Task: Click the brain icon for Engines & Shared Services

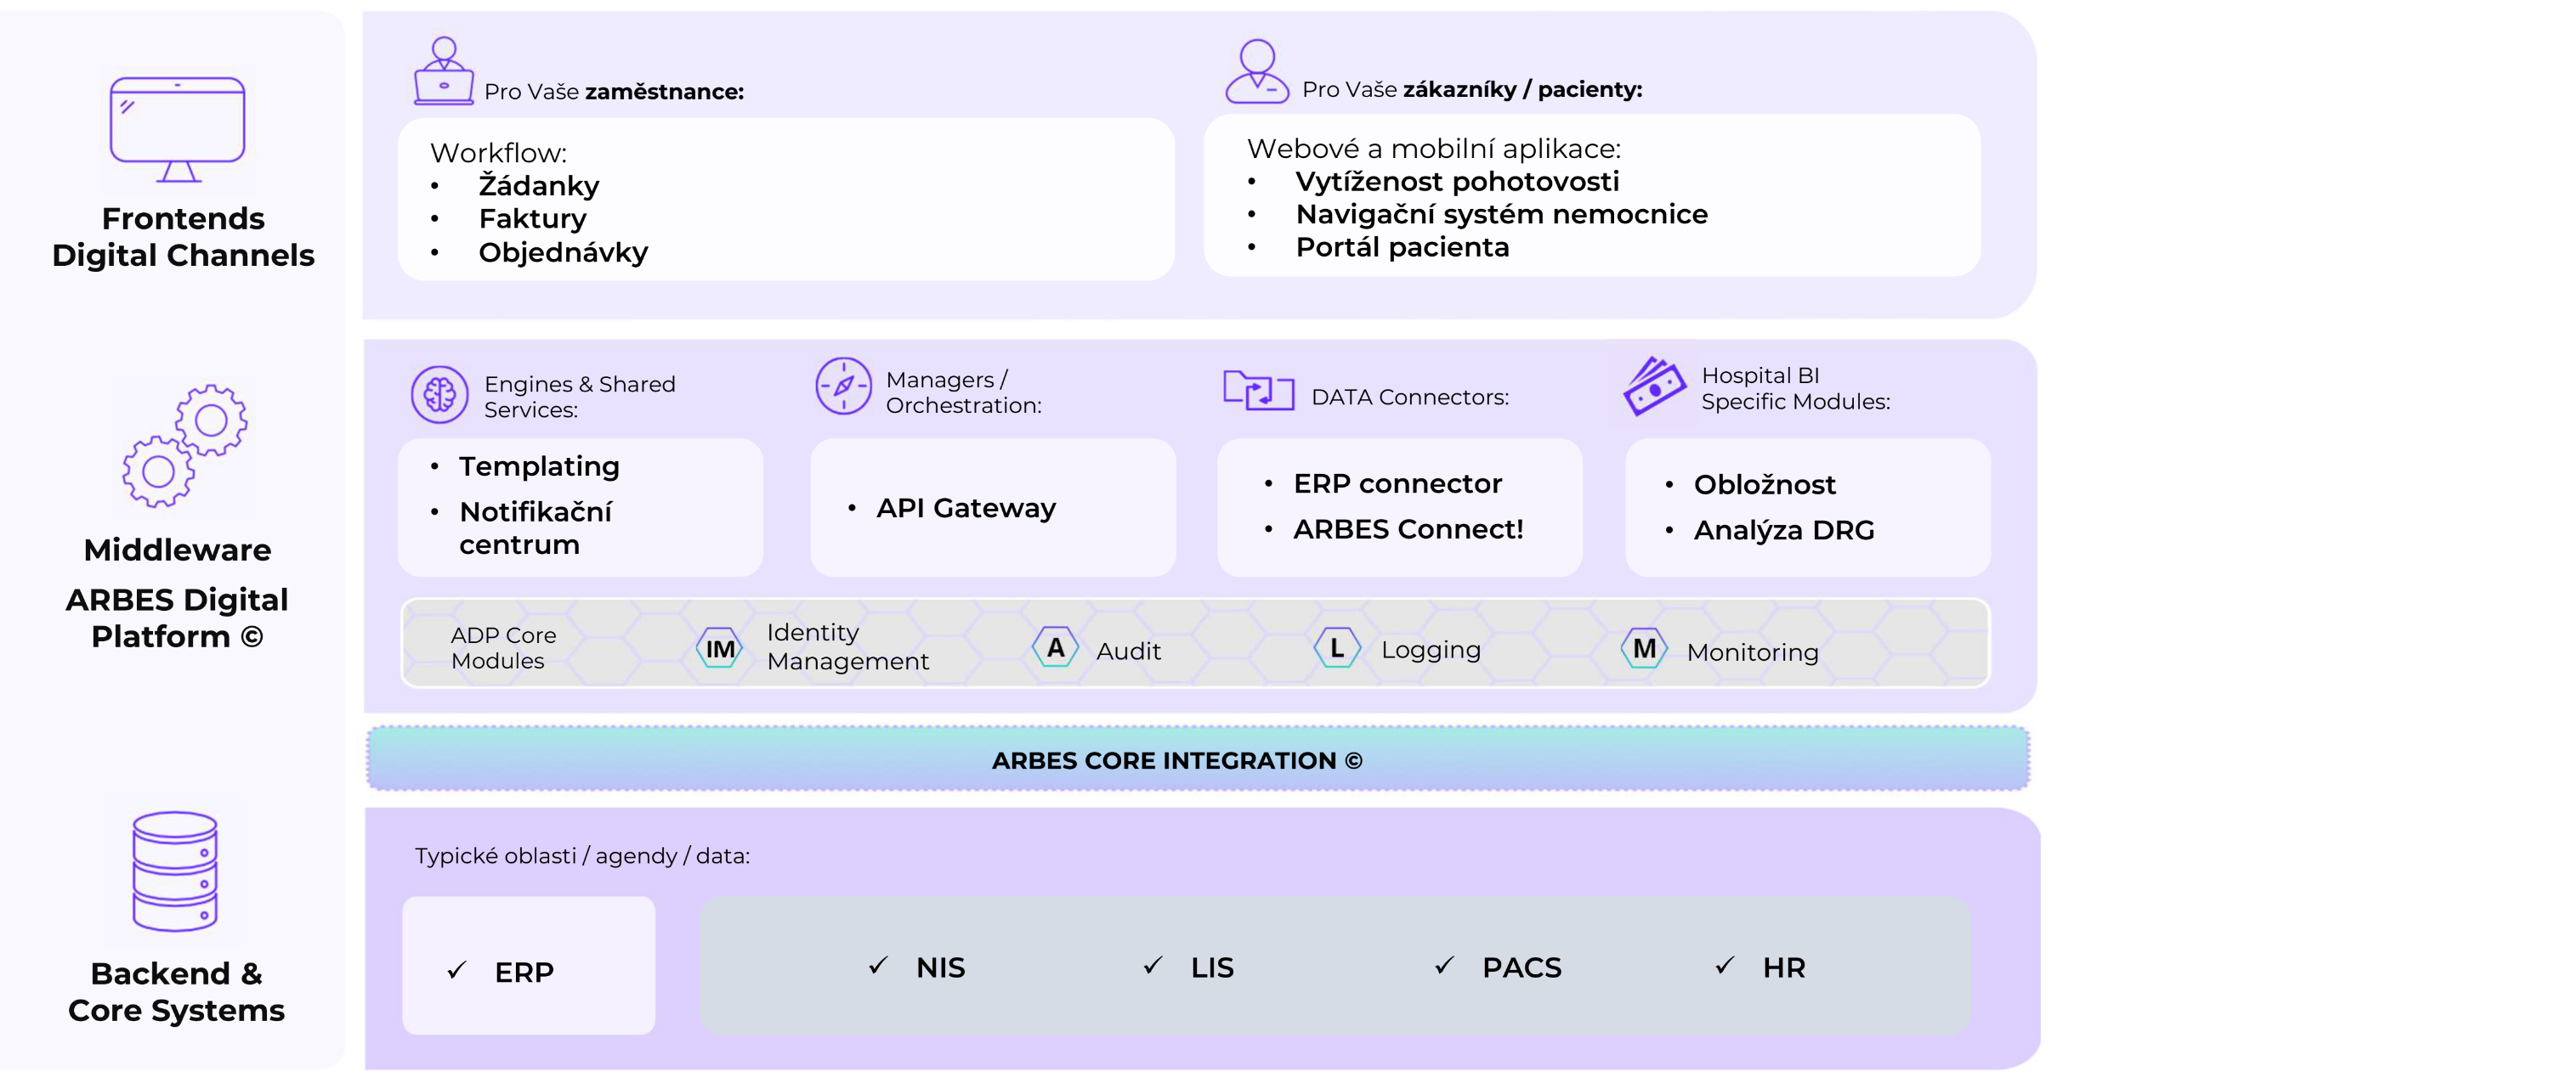Action: coord(439,395)
